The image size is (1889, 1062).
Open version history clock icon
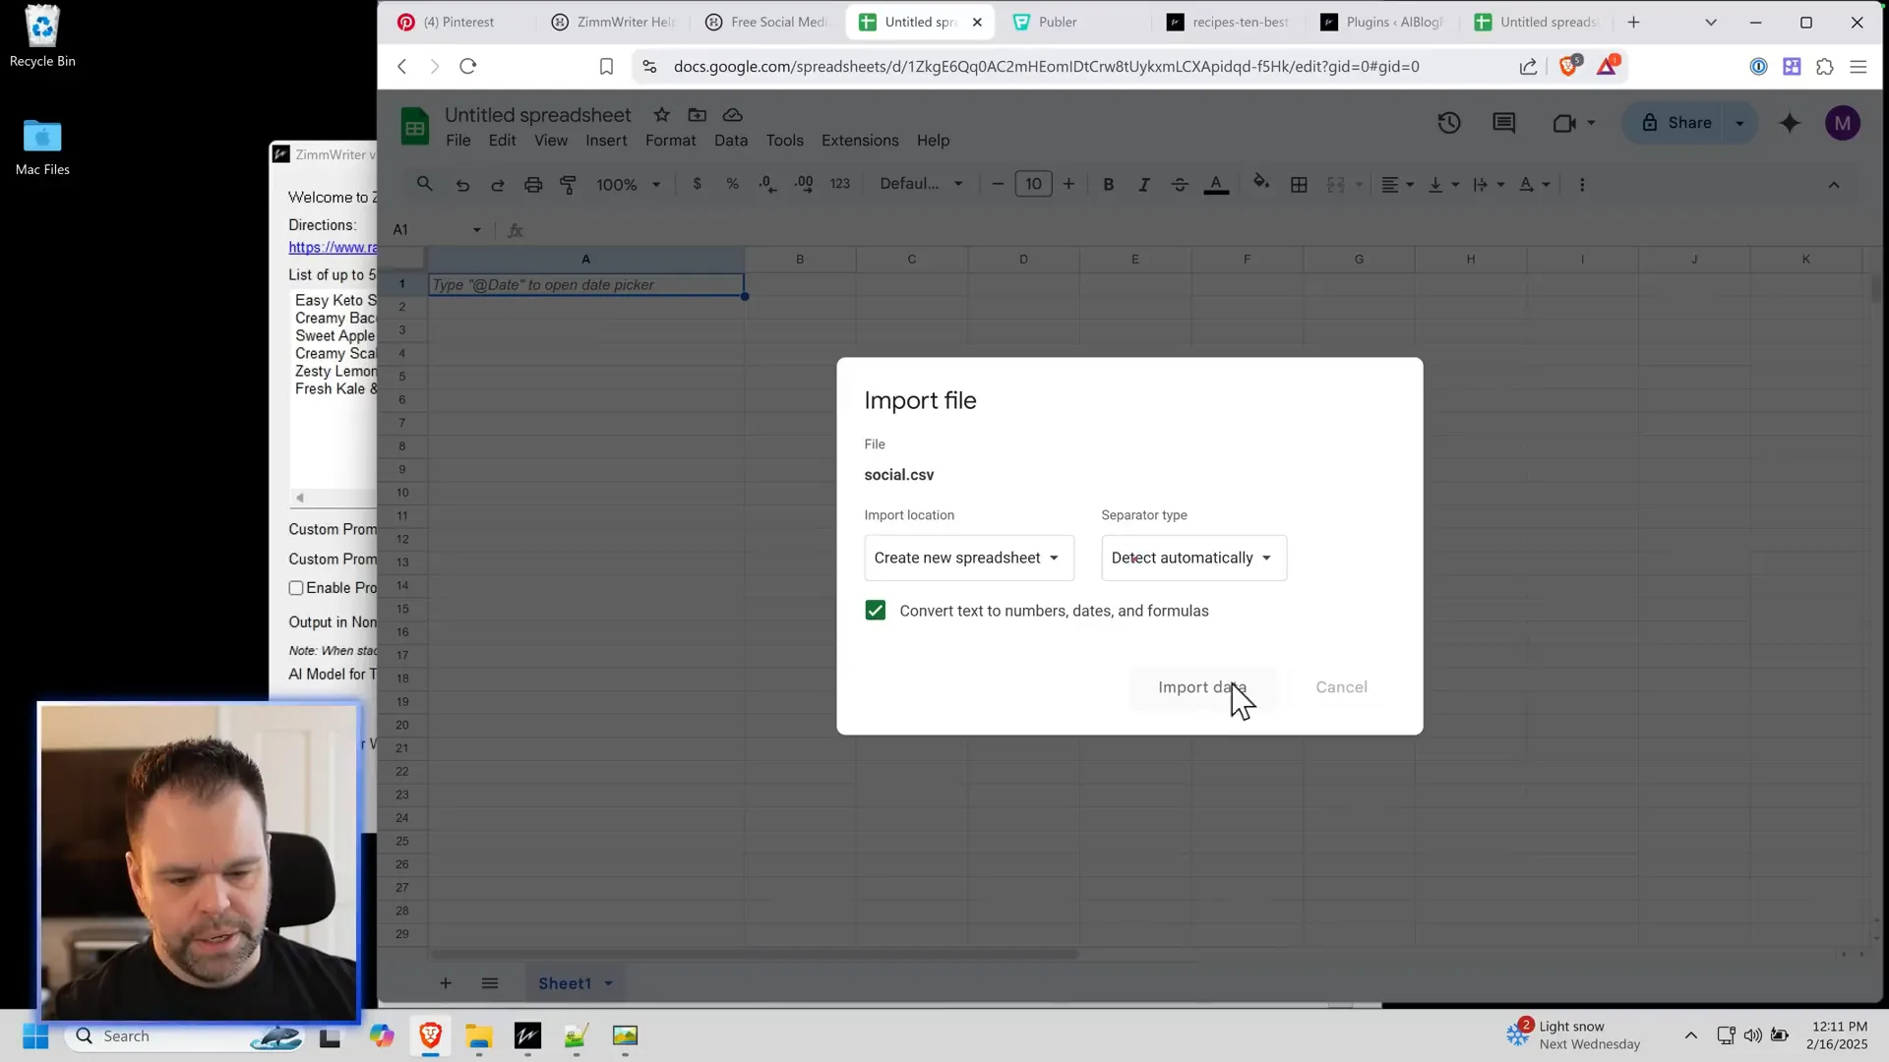[1448, 123]
